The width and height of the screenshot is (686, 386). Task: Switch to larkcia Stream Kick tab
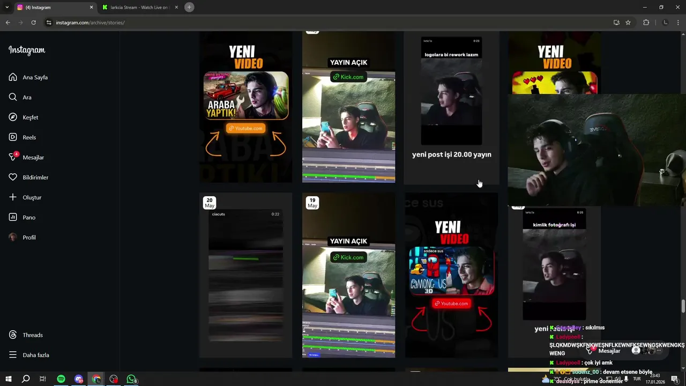(139, 8)
